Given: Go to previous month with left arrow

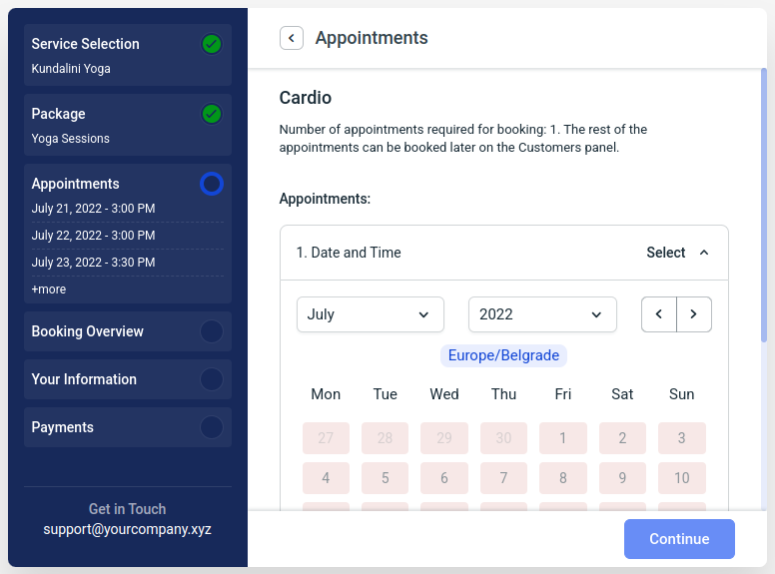Looking at the screenshot, I should coord(659,314).
